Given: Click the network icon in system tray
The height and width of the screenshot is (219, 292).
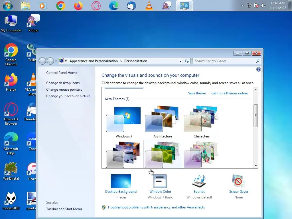Looking at the screenshot, I should (x=249, y=5).
